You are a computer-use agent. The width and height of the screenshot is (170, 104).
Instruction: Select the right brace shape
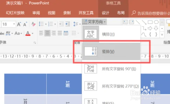click(156, 34)
